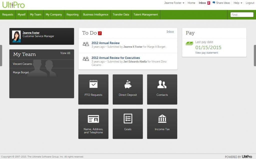Image resolution: width=256 pixels, height=159 pixels.
Task: Open the My Company menu
Action: tap(54, 14)
